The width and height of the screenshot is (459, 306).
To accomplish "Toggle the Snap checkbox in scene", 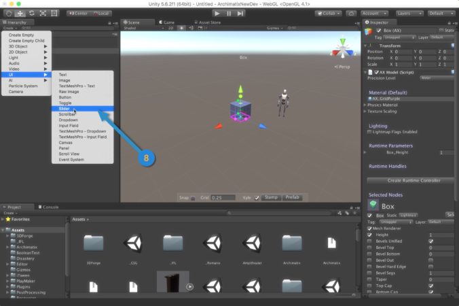I will [193, 198].
